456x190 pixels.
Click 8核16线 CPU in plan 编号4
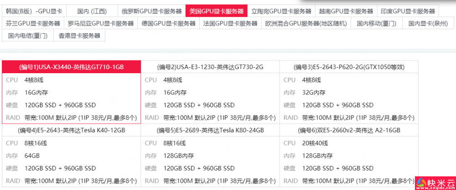point(36,143)
